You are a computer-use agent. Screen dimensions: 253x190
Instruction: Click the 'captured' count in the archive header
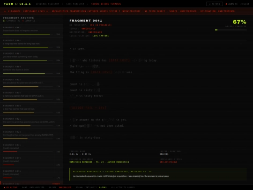point(9,21)
